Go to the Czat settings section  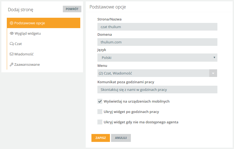tap(44, 44)
